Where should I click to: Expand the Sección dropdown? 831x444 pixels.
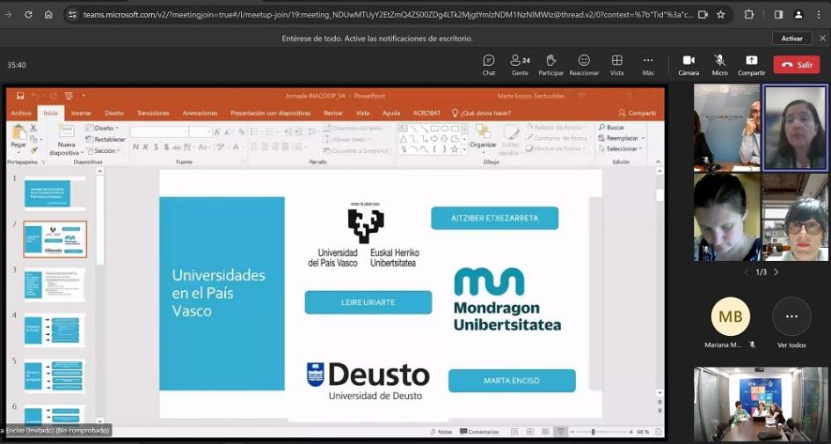coord(104,150)
